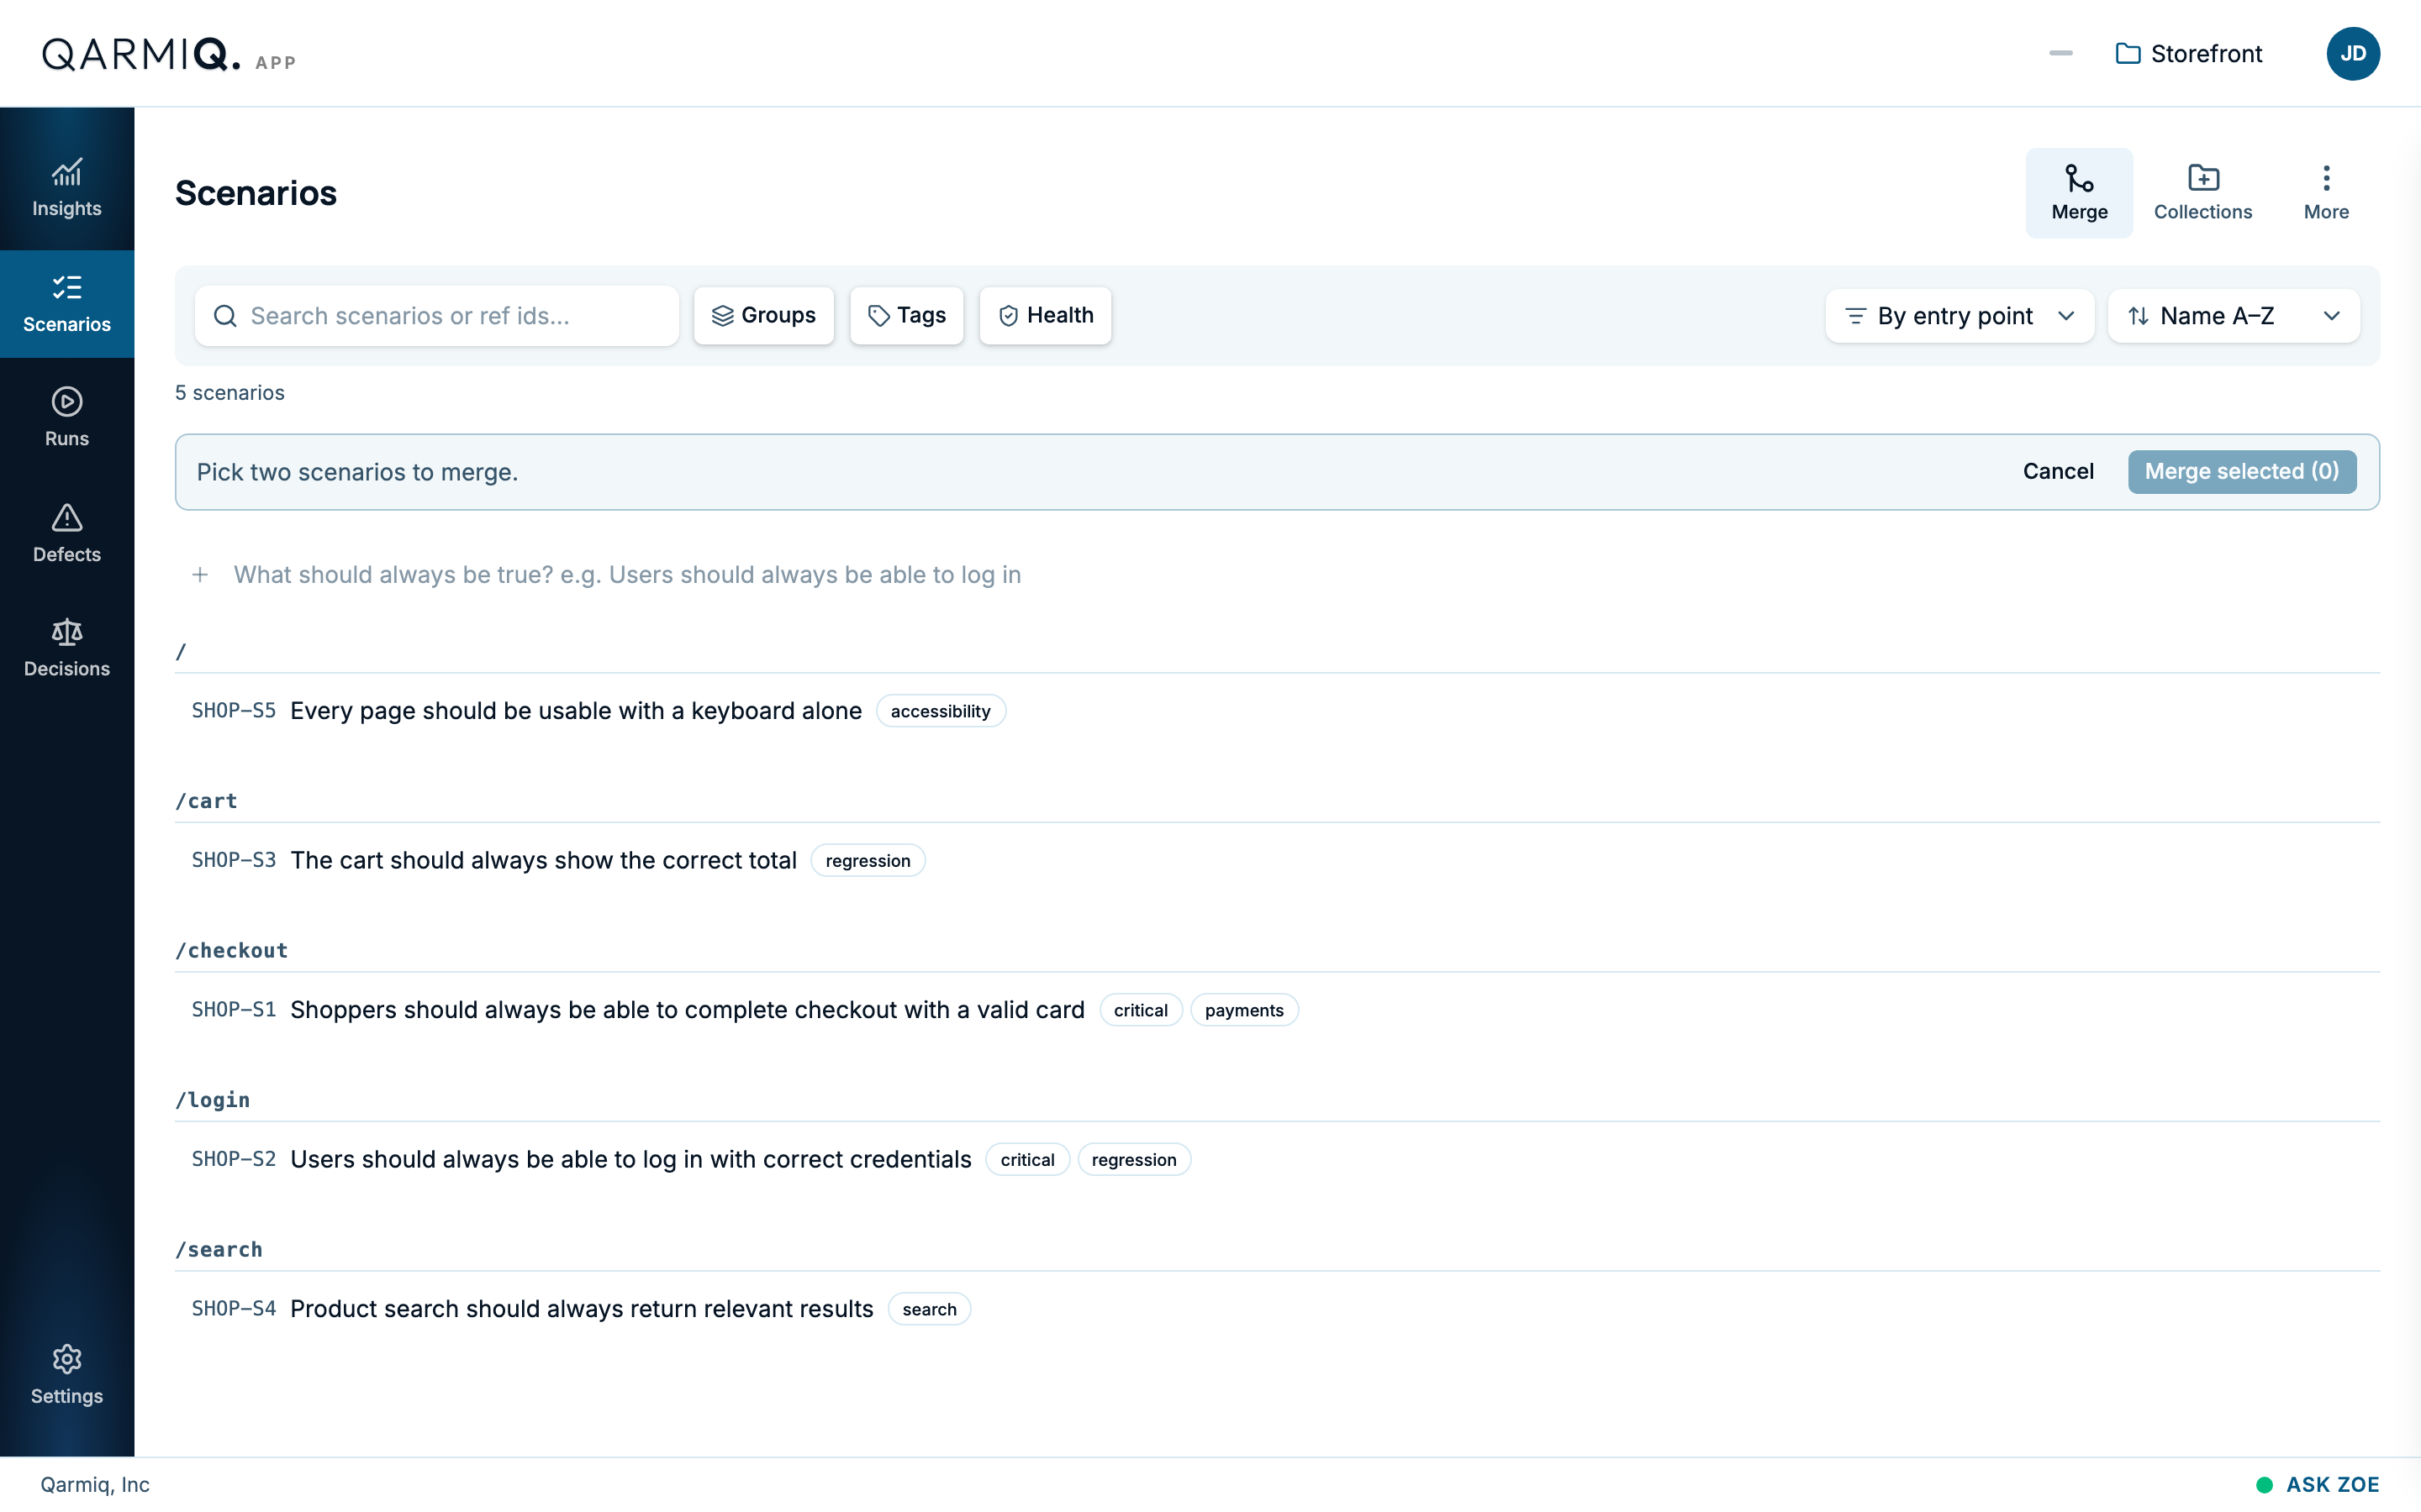Click the /search entry point header
Screen dimensions: 2421x1512
219,1249
